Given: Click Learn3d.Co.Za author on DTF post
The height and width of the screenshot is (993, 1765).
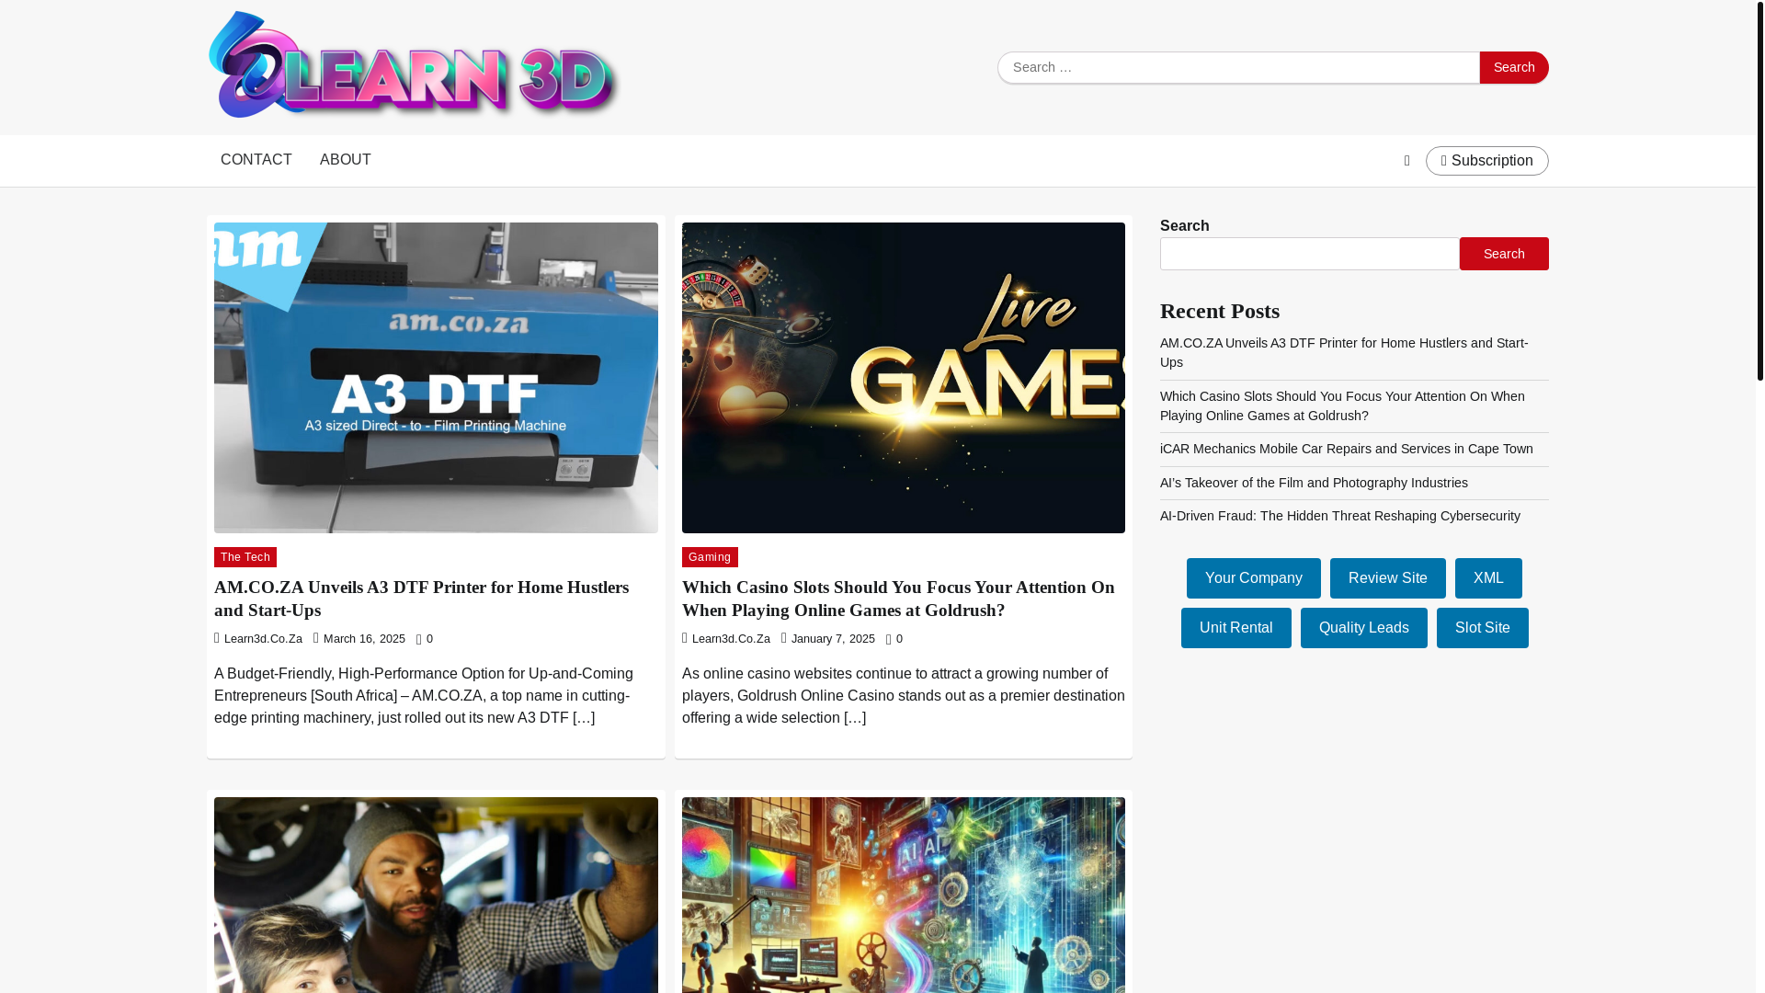Looking at the screenshot, I should (x=263, y=639).
